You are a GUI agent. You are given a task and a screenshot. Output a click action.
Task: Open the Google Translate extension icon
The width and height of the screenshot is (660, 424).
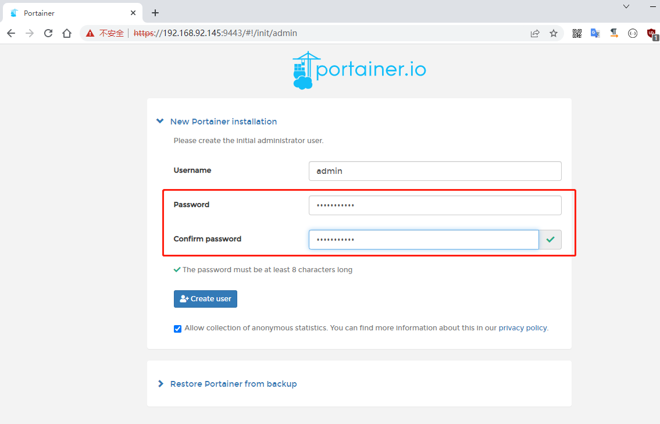pyautogui.click(x=595, y=33)
